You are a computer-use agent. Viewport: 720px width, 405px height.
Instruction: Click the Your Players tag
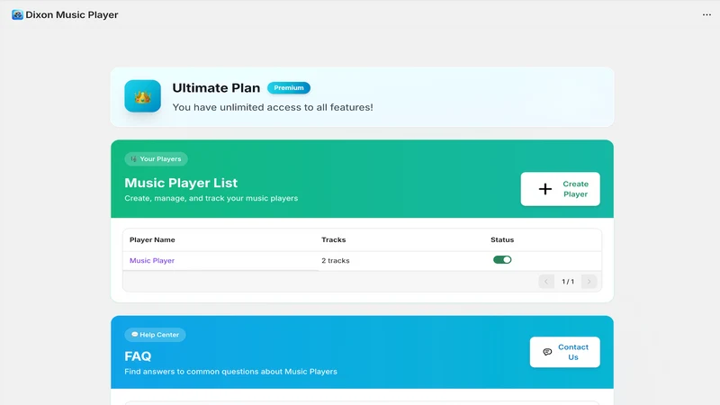tap(156, 159)
